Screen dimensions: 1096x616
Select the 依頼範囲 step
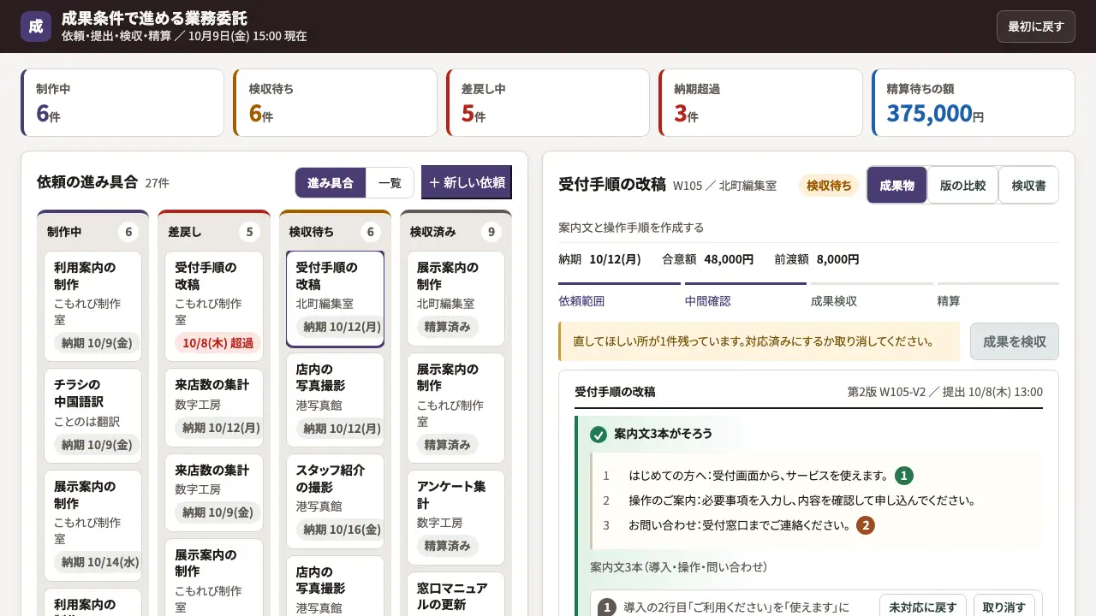coord(619,296)
